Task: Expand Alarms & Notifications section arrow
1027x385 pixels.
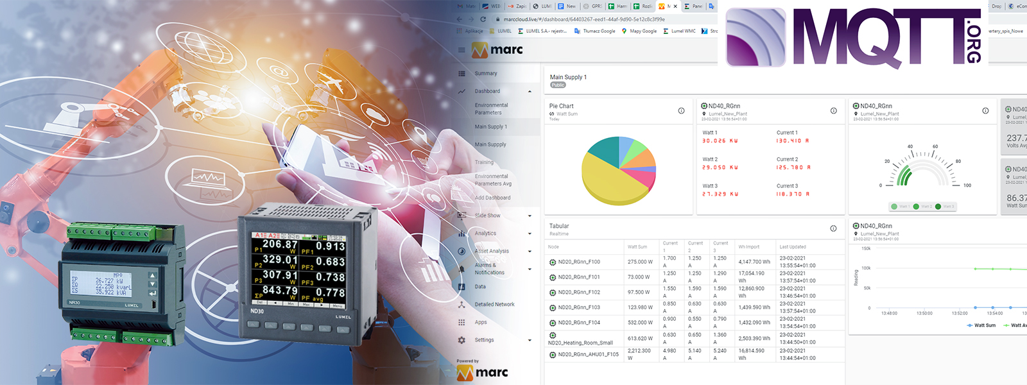Action: point(530,269)
